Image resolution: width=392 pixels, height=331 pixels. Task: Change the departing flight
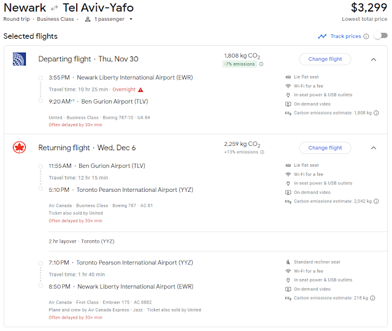tap(325, 59)
